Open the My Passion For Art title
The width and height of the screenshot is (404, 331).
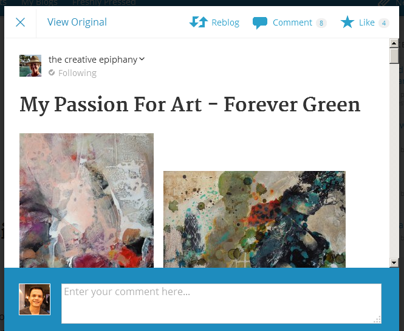pos(190,105)
